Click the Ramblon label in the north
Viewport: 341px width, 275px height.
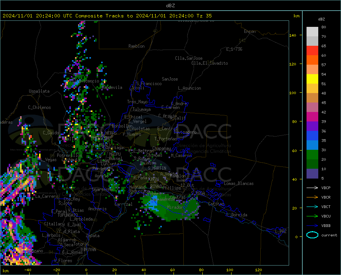coord(136,46)
